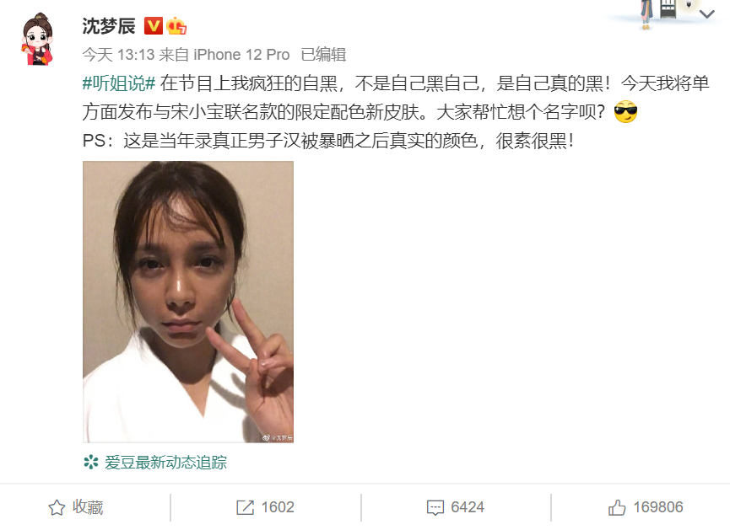Screen dimensions: 730x530
Task: Open 爱豆最新动态追踪 link
Action: (165, 463)
